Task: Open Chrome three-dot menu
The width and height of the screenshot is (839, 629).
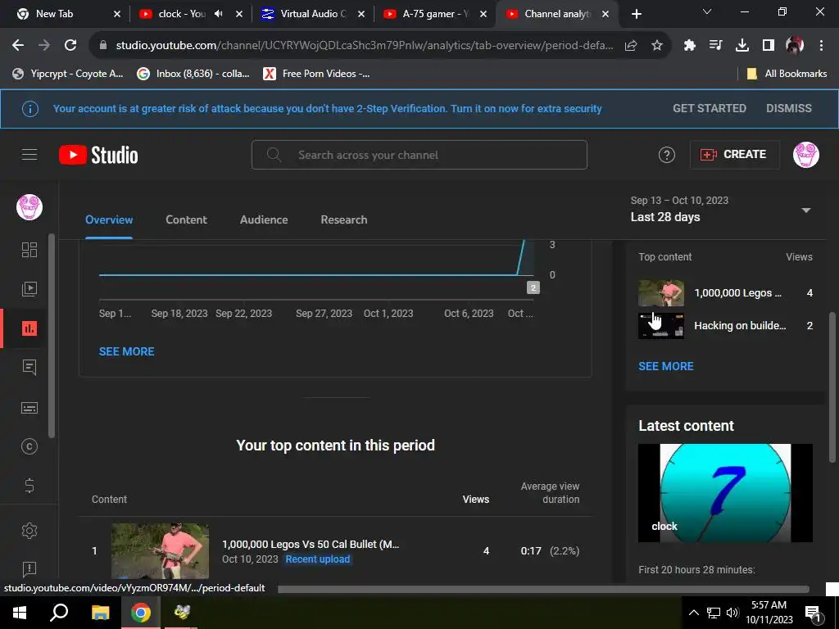Action: pyautogui.click(x=821, y=46)
